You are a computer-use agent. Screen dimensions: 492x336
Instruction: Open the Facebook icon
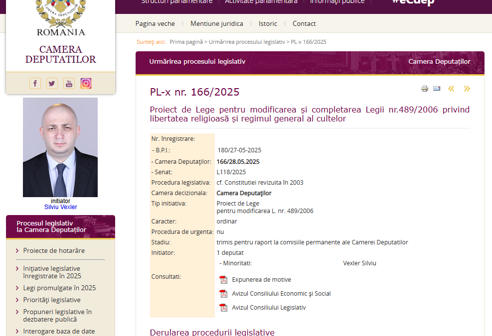tap(35, 83)
